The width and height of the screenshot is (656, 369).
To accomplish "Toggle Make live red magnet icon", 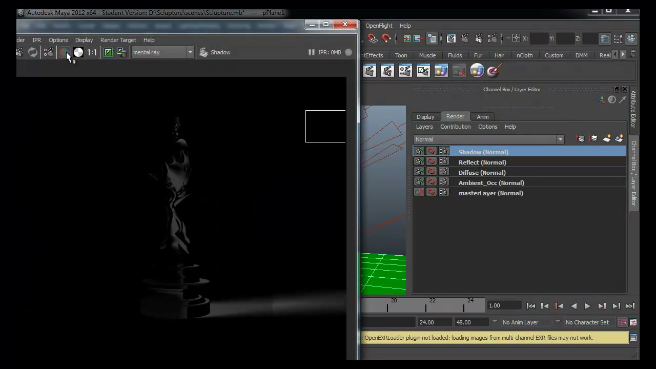I will (x=386, y=38).
